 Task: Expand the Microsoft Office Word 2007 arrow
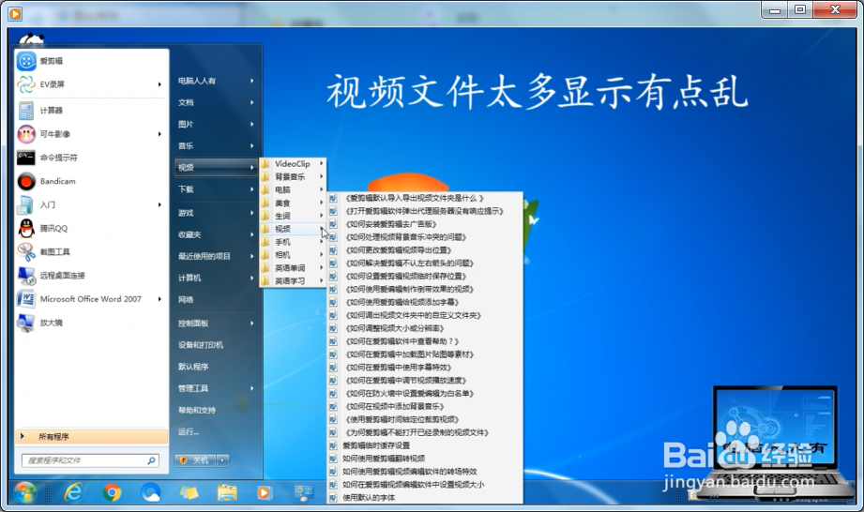[159, 299]
